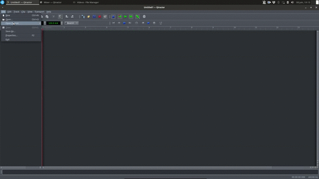Open the Track menu
This screenshot has height=179, width=319.
click(x=16, y=12)
